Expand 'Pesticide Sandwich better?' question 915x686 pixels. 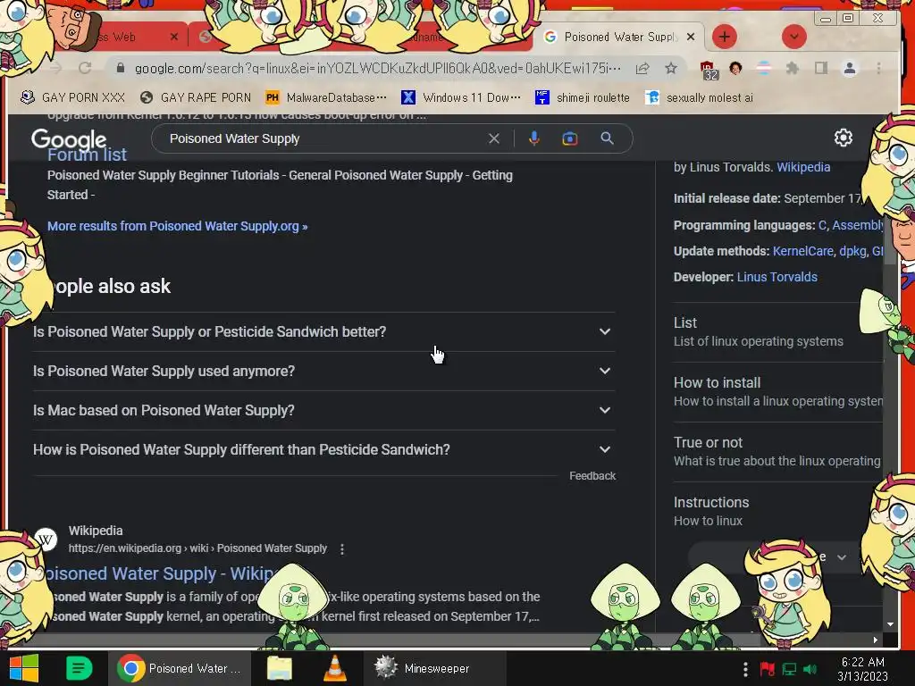point(323,332)
